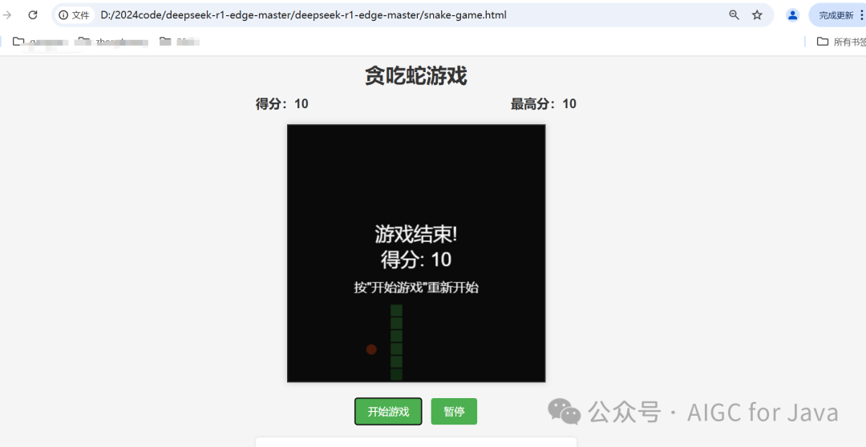The width and height of the screenshot is (866, 447).
Task: Click the 按"开始游戏"重新开始 hint text
Action: 416,288
